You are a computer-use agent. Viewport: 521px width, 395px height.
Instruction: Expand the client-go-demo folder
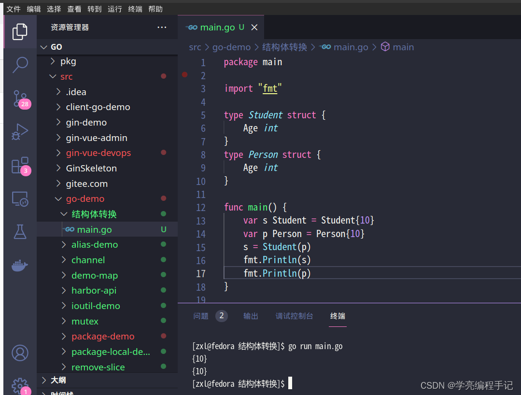58,107
